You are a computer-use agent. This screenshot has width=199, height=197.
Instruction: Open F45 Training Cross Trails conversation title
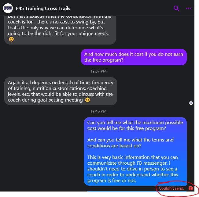click(x=43, y=9)
